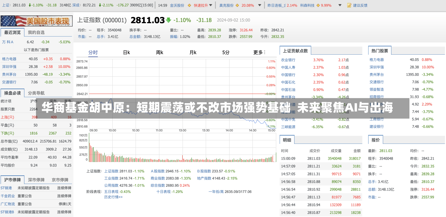Open 中国银行 in contribution list
Image resolution: width=446 pixels, height=217 pixels.
point(288,75)
